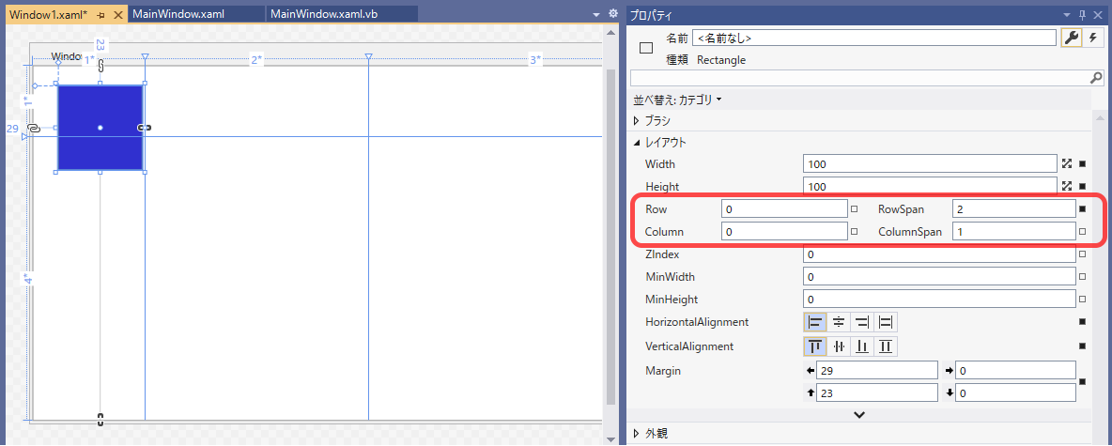
Task: Open the RowSpan property marker square
Action: point(1083,209)
